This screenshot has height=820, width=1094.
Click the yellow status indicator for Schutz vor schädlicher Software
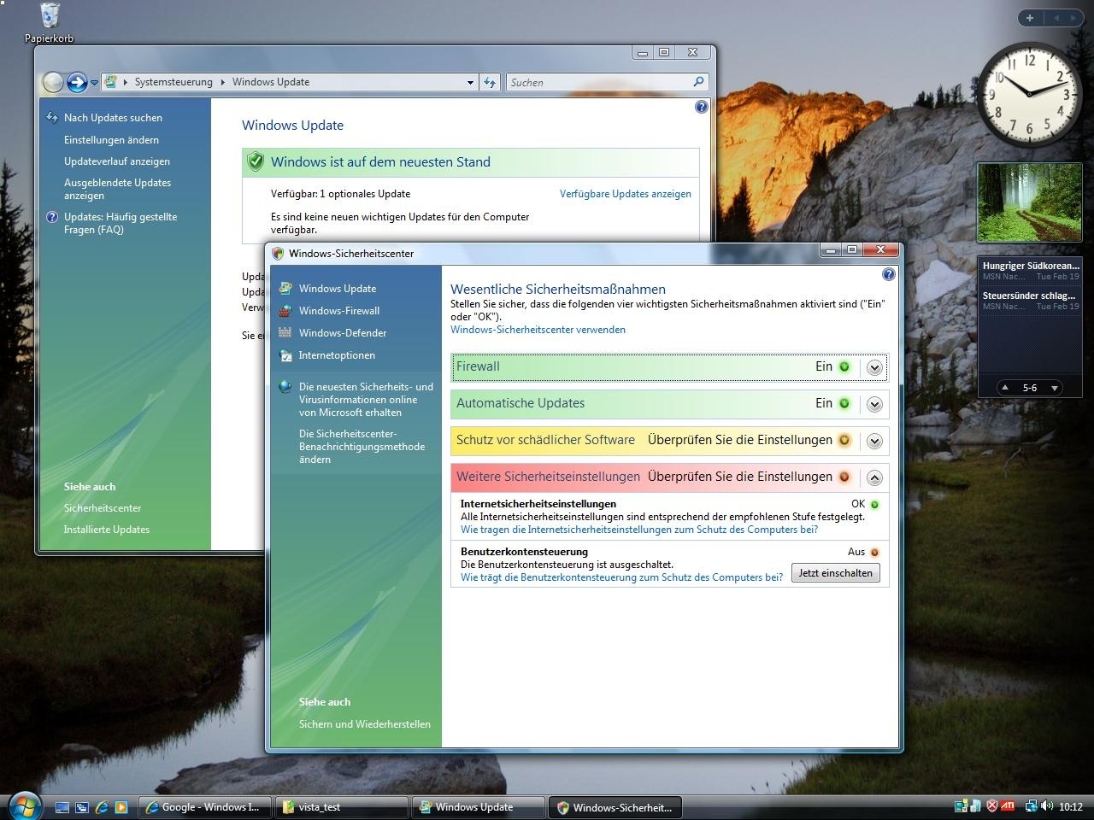pyautogui.click(x=844, y=440)
